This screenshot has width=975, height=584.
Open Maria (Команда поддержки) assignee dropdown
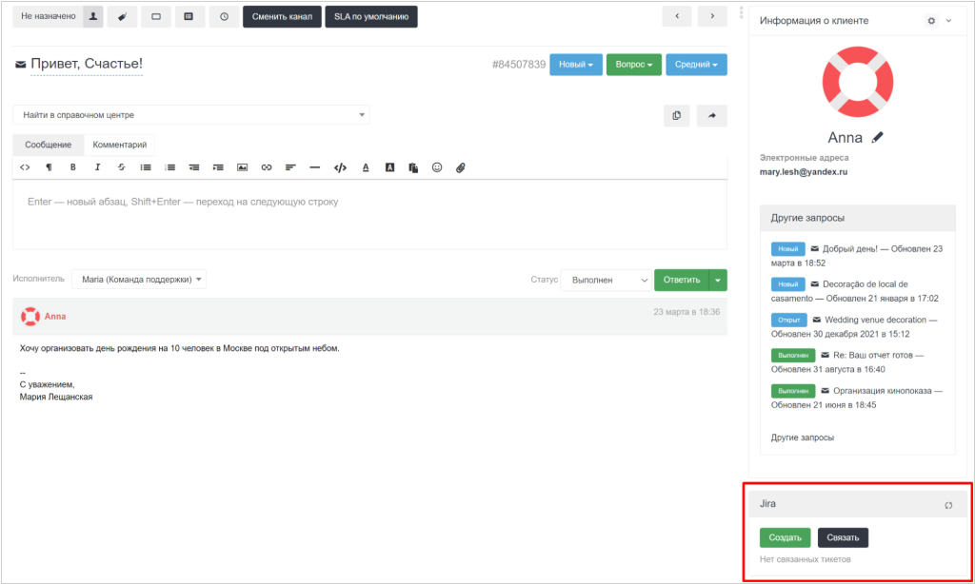pyautogui.click(x=139, y=280)
